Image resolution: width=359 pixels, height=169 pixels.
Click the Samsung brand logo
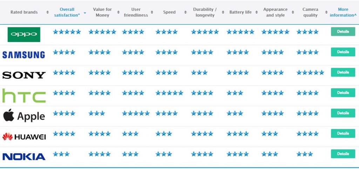tap(23, 55)
